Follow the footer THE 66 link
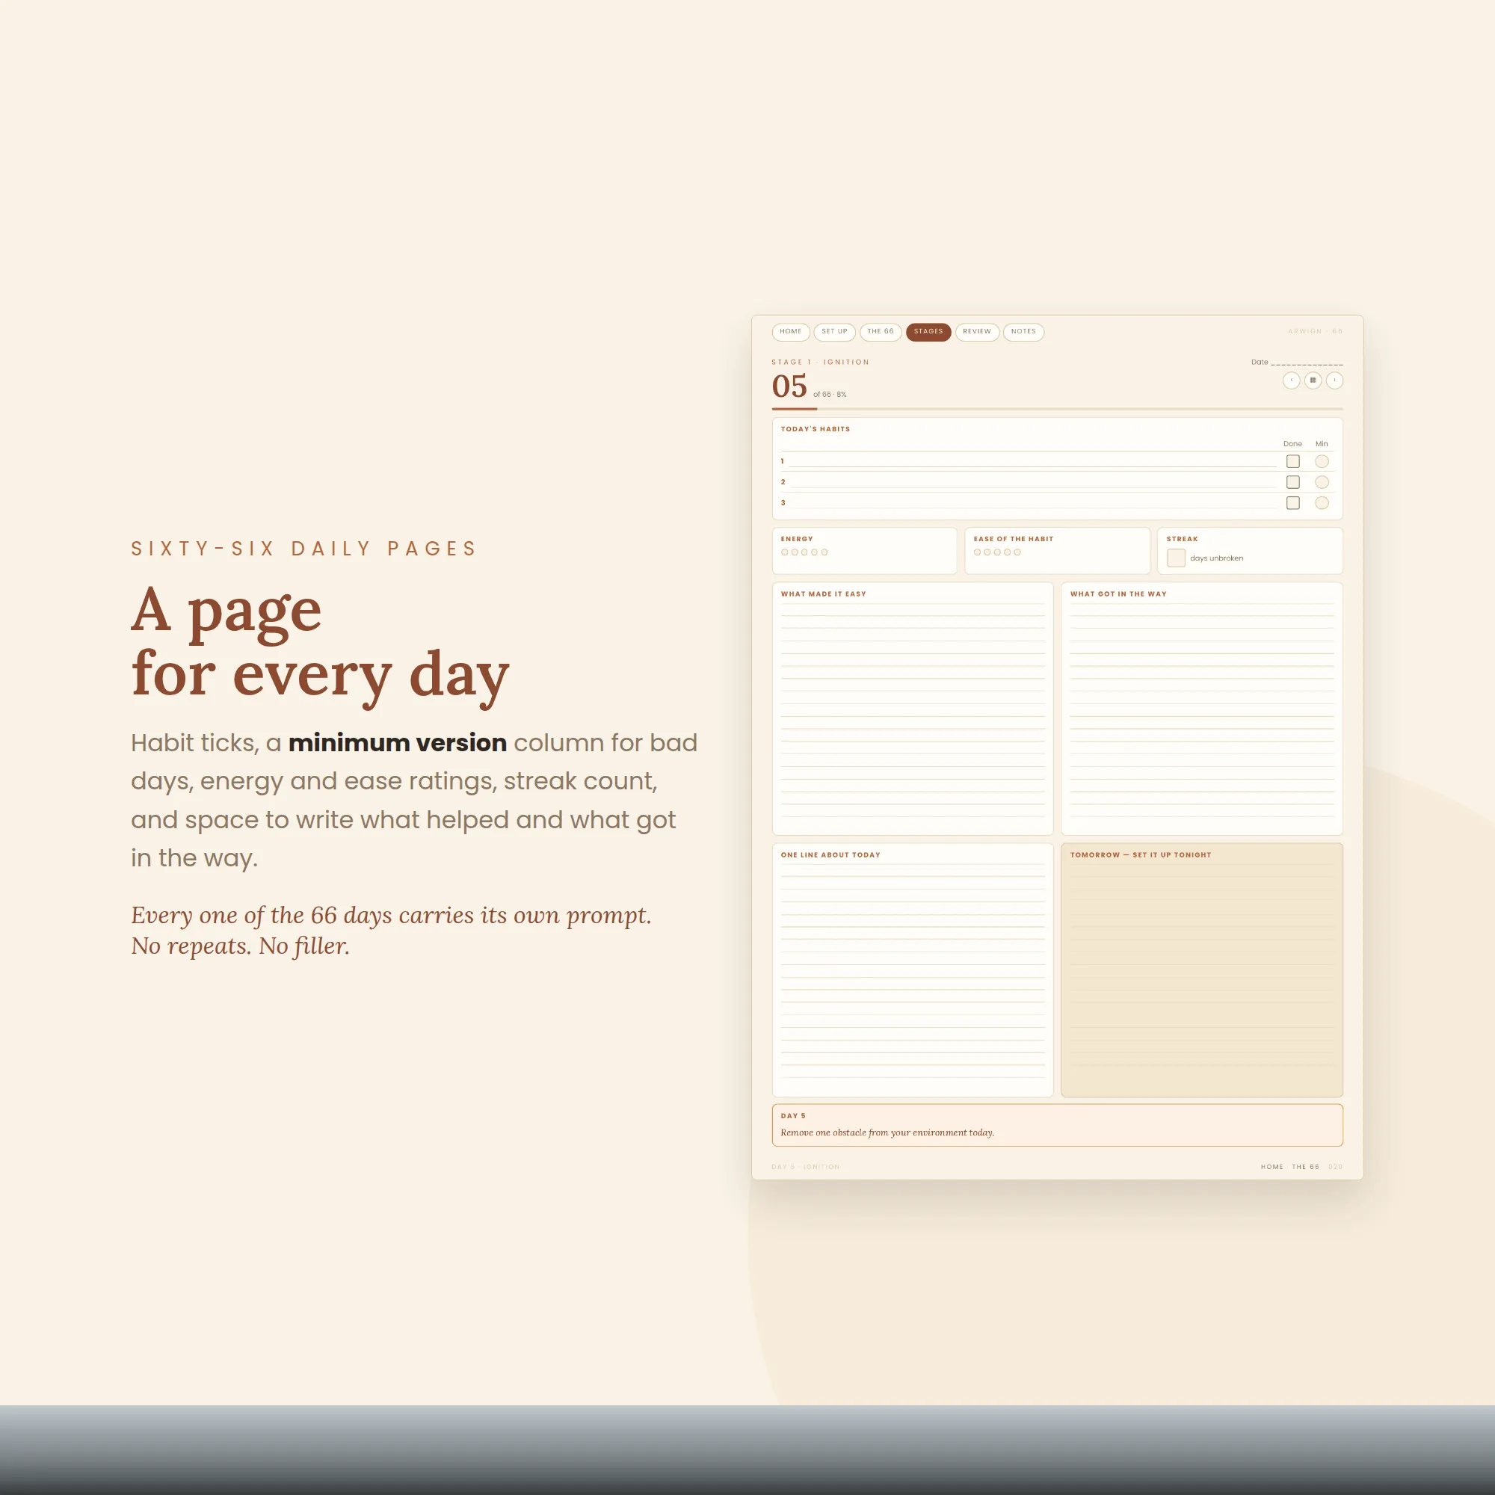This screenshot has width=1495, height=1495. click(1304, 1166)
